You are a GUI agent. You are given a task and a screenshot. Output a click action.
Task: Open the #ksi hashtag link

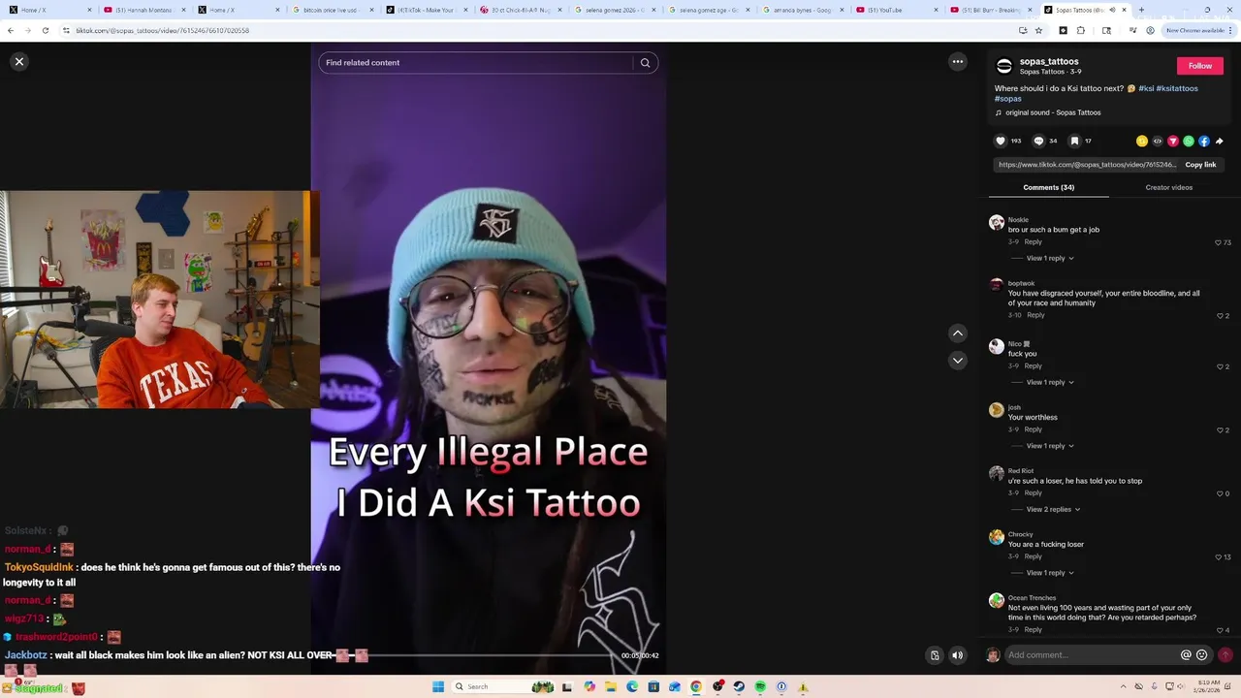click(1146, 88)
